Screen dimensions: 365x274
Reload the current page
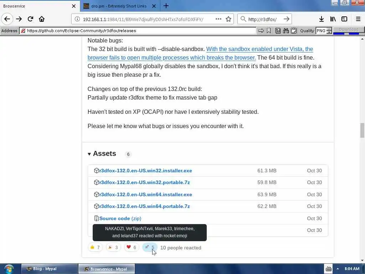coord(30,19)
